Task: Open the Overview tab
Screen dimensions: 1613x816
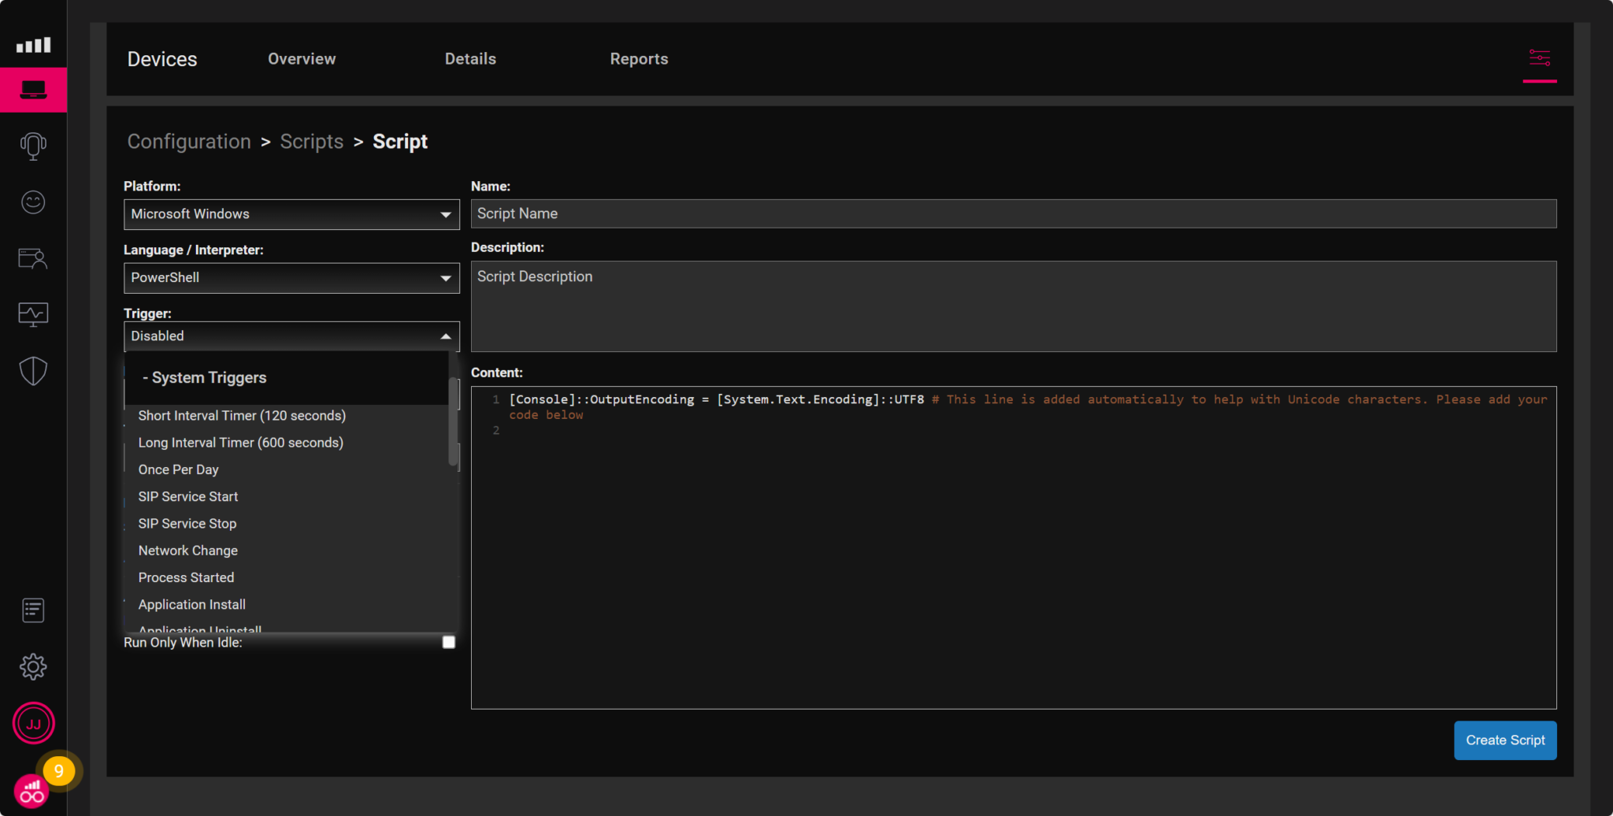Action: tap(302, 58)
